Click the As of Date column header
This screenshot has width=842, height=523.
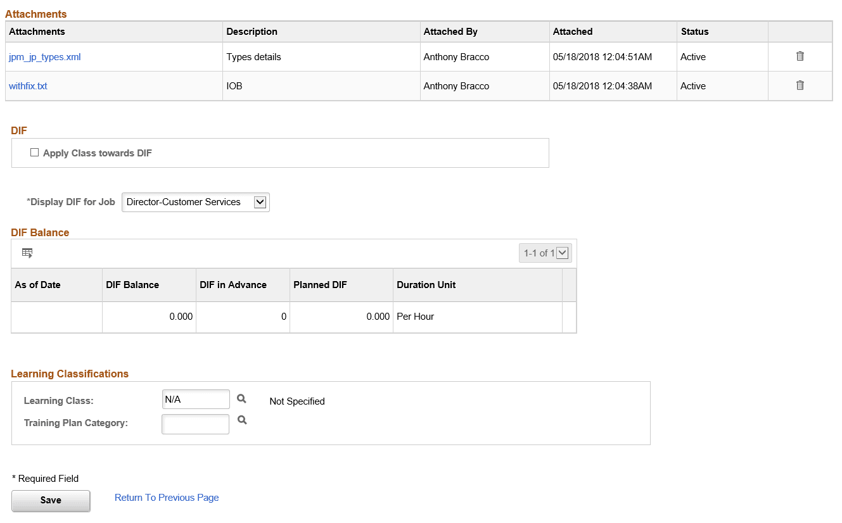(37, 285)
